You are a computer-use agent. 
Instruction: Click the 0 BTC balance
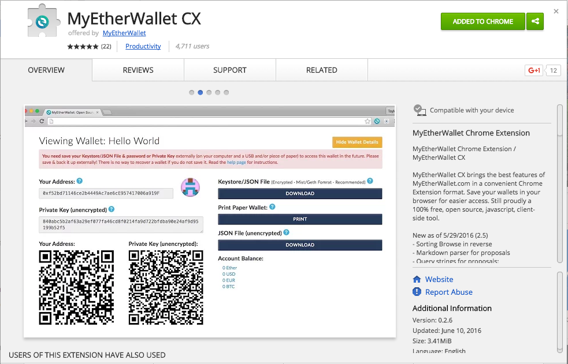tap(229, 286)
